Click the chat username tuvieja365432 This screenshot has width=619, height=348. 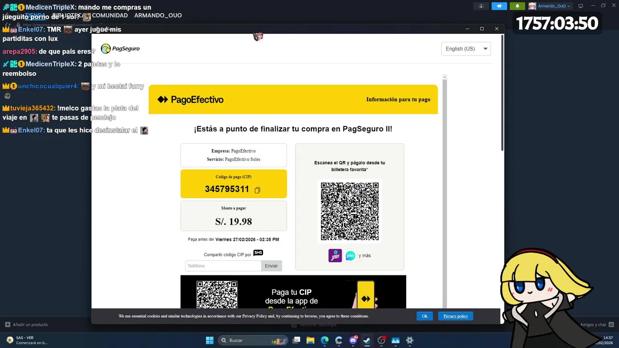coord(32,108)
